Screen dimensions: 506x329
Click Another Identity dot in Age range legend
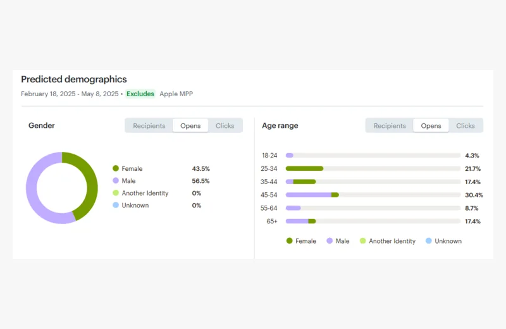pyautogui.click(x=362, y=241)
